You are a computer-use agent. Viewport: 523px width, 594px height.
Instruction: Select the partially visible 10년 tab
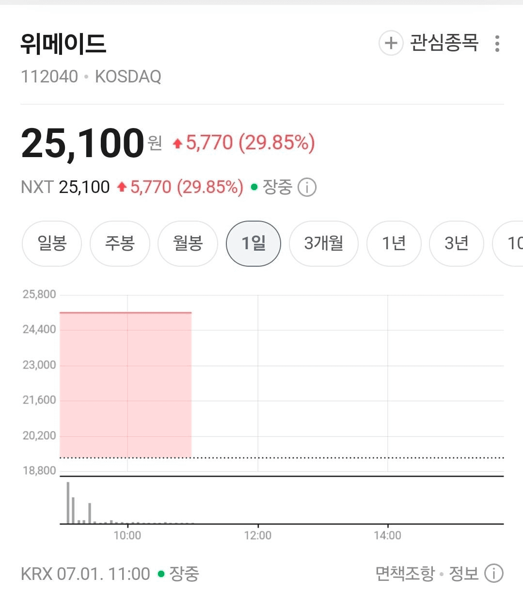(x=508, y=243)
